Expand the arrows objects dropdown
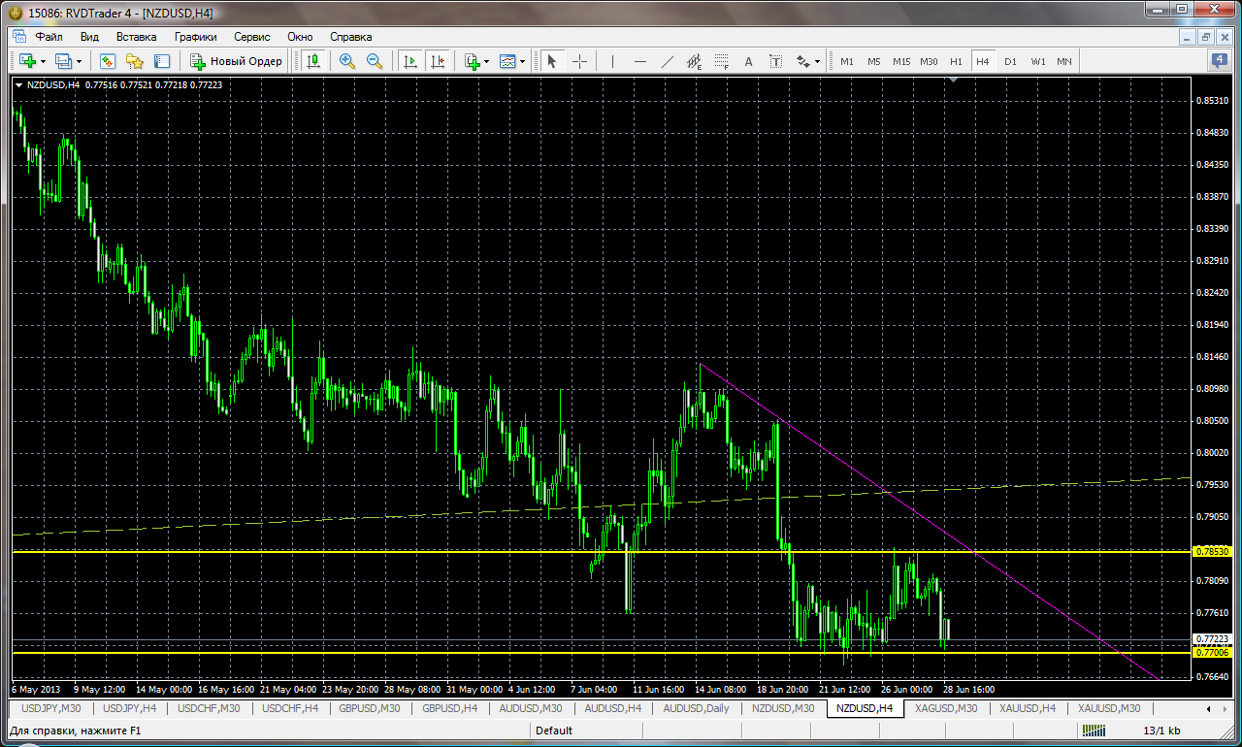Screen dimensions: 1242x747 [818, 61]
